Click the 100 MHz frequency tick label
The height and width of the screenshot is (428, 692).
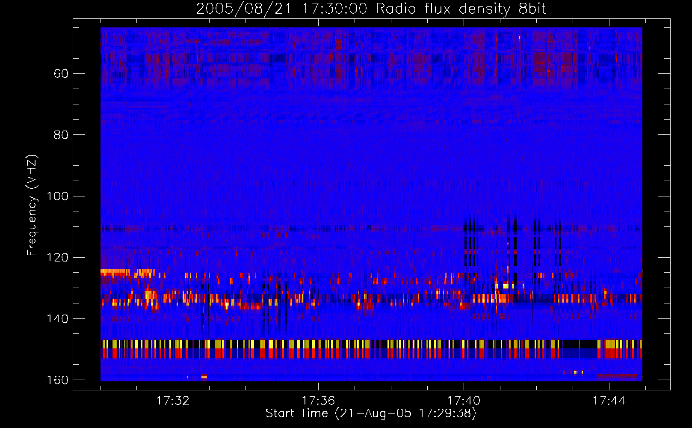57,196
